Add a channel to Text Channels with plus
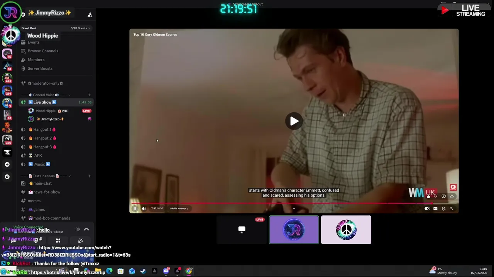Screen dimensions: 494x277 90,176
